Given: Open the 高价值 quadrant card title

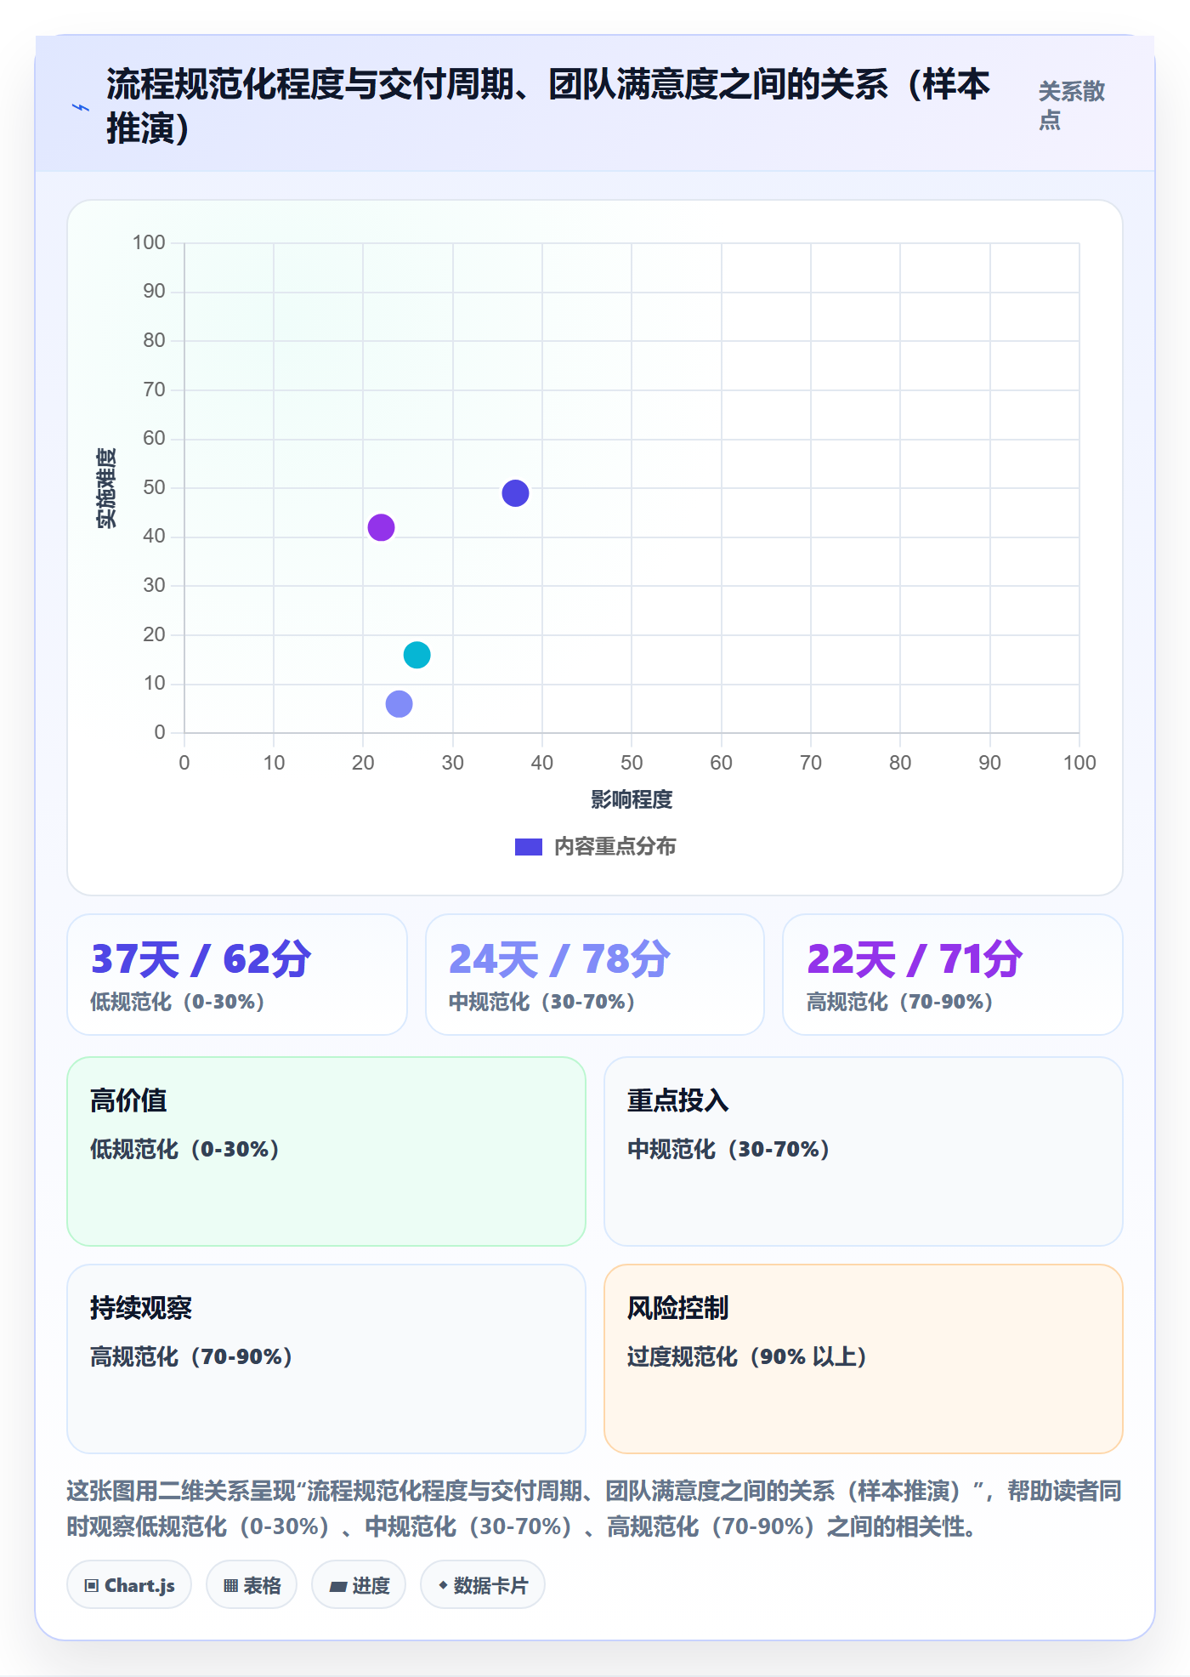Looking at the screenshot, I should point(128,1100).
